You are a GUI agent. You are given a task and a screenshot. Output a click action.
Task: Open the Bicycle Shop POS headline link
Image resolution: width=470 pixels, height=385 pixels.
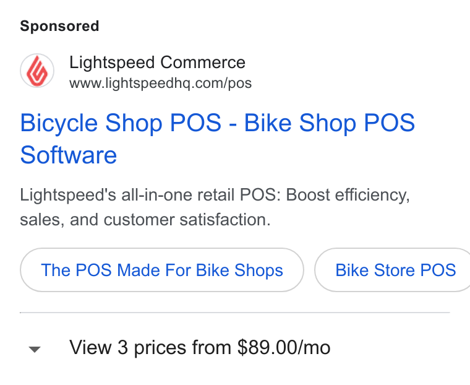(217, 139)
